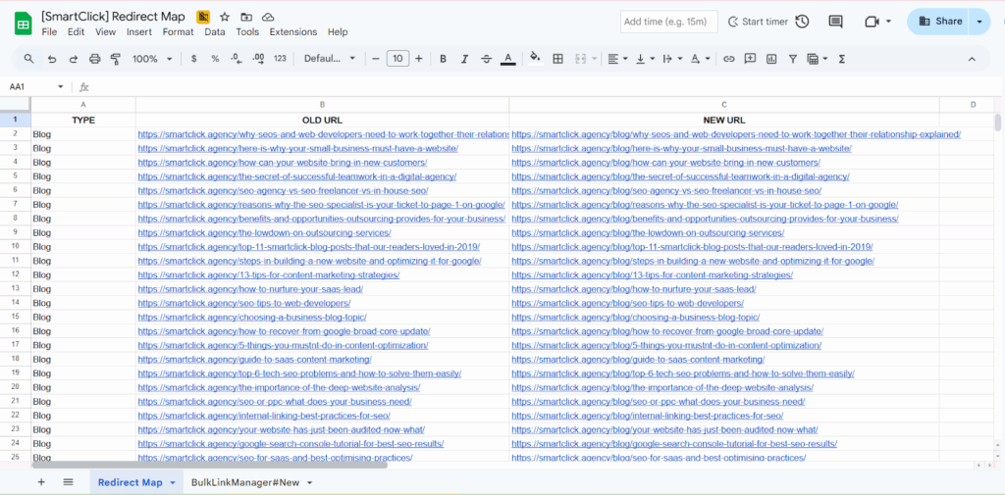Format as currency

194,59
